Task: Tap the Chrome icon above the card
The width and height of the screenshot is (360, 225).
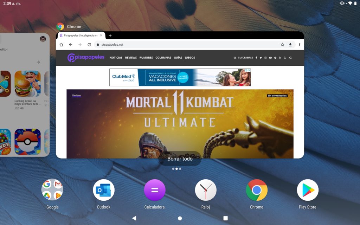Action: 60,27
